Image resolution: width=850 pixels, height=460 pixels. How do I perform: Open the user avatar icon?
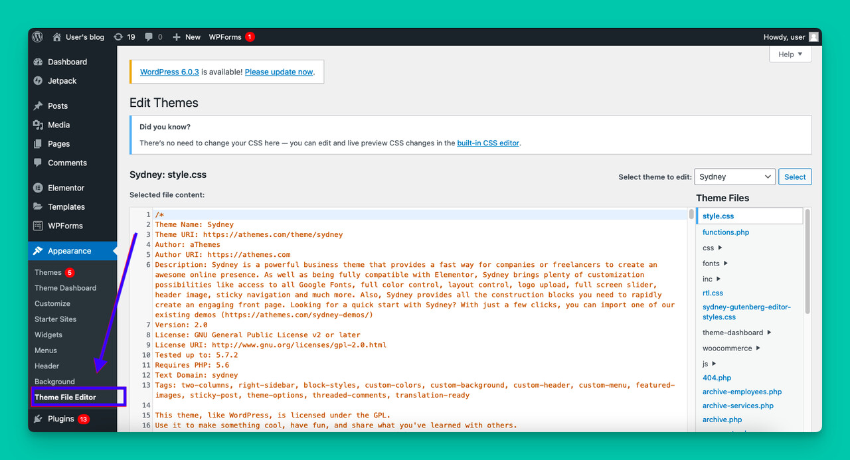coord(813,37)
